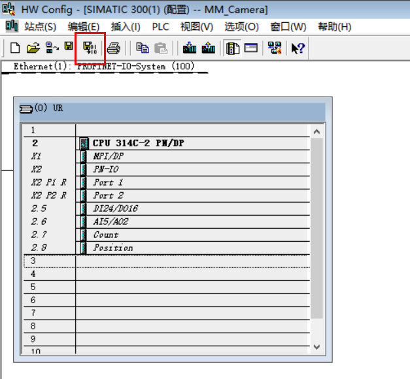The height and width of the screenshot is (379, 410).
Task: Click slot label X2 P1 R
Action: click(49, 182)
